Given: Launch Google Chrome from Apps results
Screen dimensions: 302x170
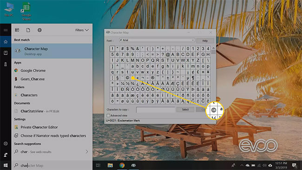Looking at the screenshot, I should [x=52, y=71].
